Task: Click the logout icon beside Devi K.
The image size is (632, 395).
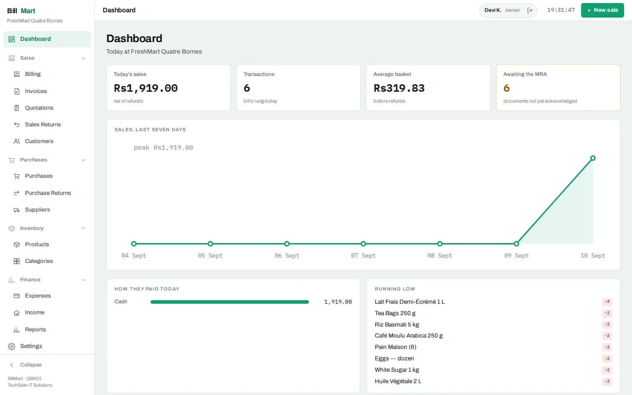Action: (530, 10)
